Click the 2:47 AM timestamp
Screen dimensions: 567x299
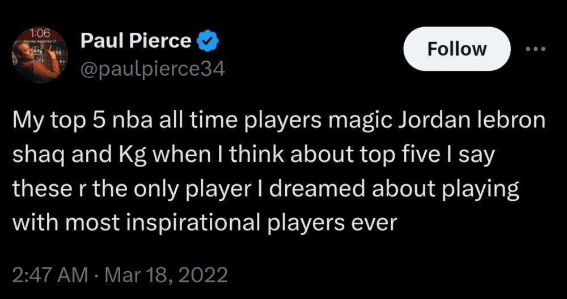[x=49, y=275]
